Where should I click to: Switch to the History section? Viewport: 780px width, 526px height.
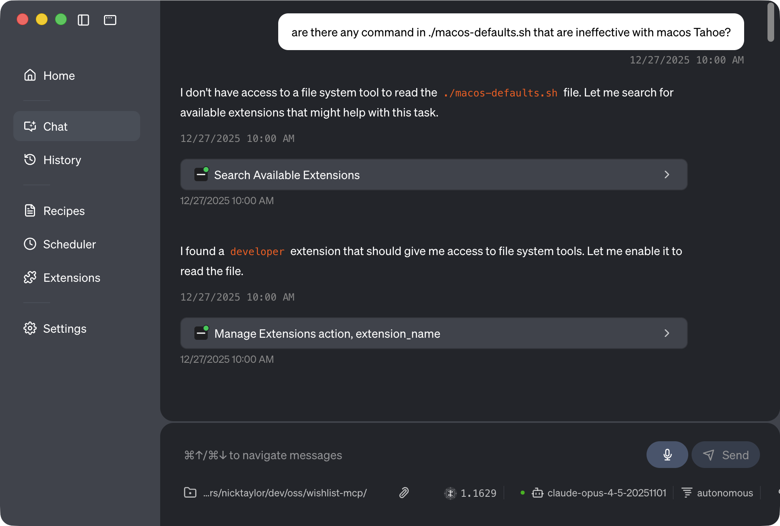coord(62,160)
